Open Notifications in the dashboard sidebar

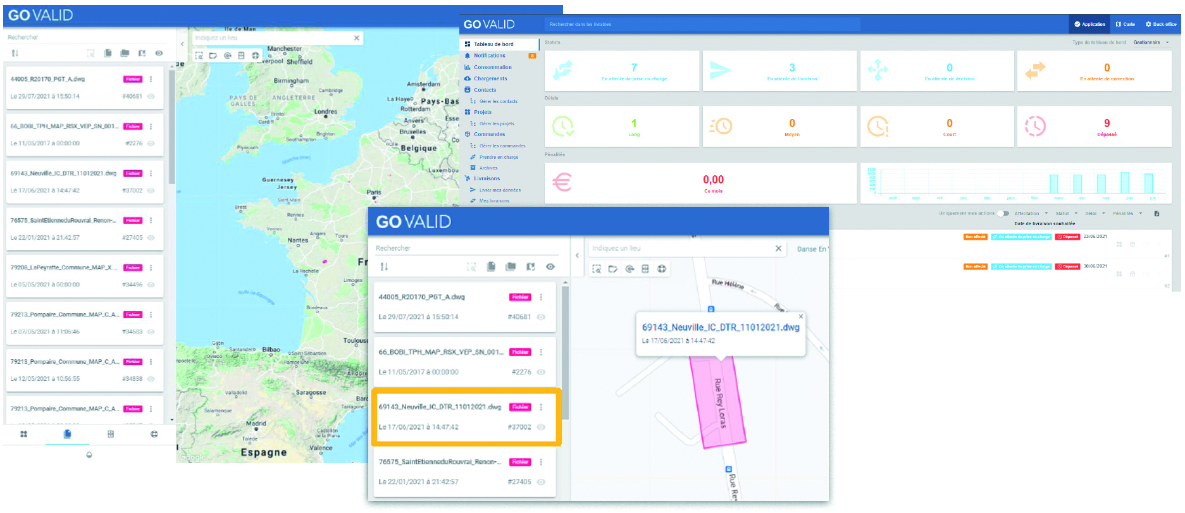point(490,56)
